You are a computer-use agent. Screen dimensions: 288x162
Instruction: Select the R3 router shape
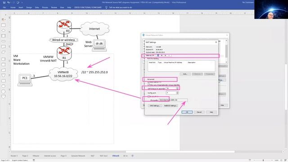[x=64, y=27]
